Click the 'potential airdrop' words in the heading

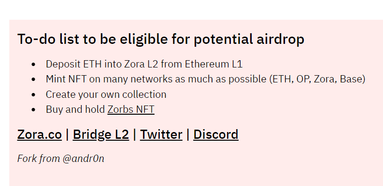(x=249, y=39)
